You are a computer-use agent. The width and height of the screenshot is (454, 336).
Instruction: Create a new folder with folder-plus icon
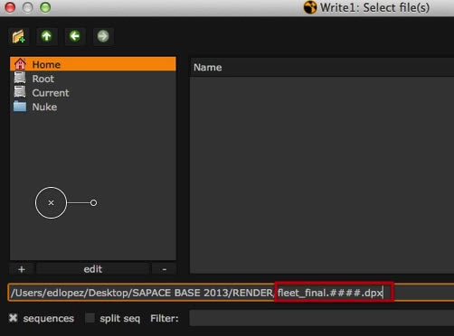coord(19,37)
